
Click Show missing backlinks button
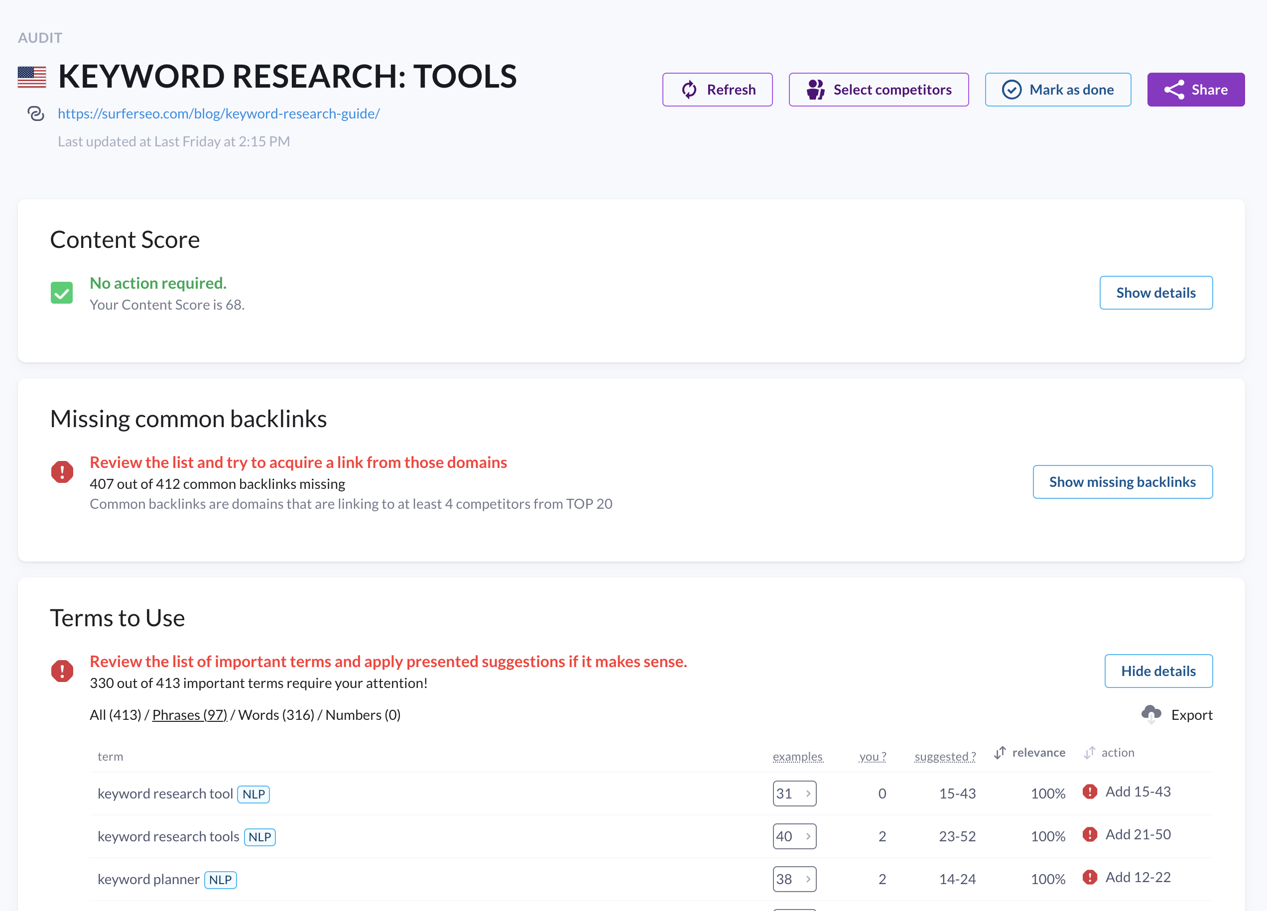[x=1122, y=481]
